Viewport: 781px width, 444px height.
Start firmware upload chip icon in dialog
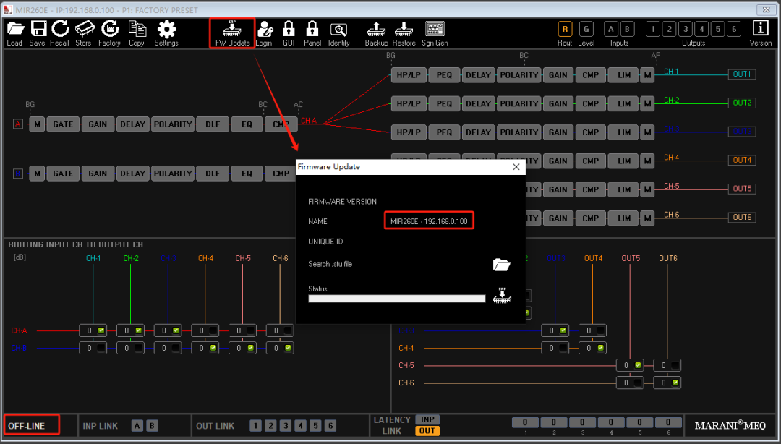click(501, 295)
